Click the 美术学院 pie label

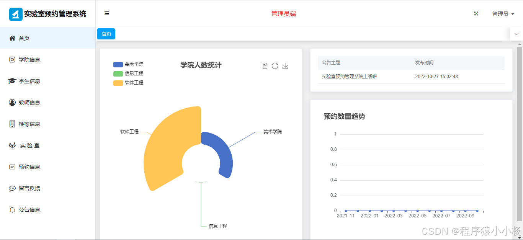(273, 131)
